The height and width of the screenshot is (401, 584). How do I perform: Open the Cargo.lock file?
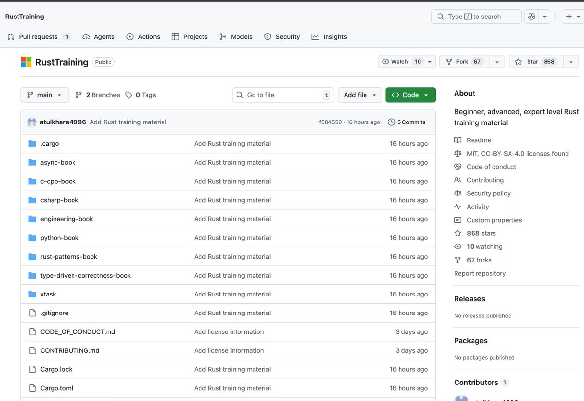[56, 369]
